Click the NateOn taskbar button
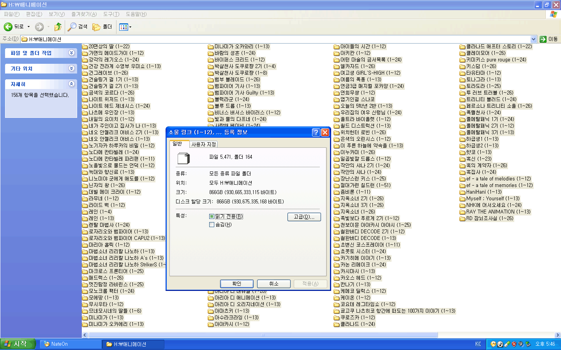 (70, 344)
